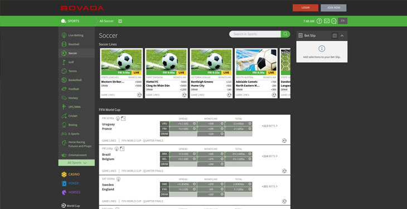407x209 pixels.
Task: Expand +214 BETS for Brazil vs Belgium
Action: 269,156
